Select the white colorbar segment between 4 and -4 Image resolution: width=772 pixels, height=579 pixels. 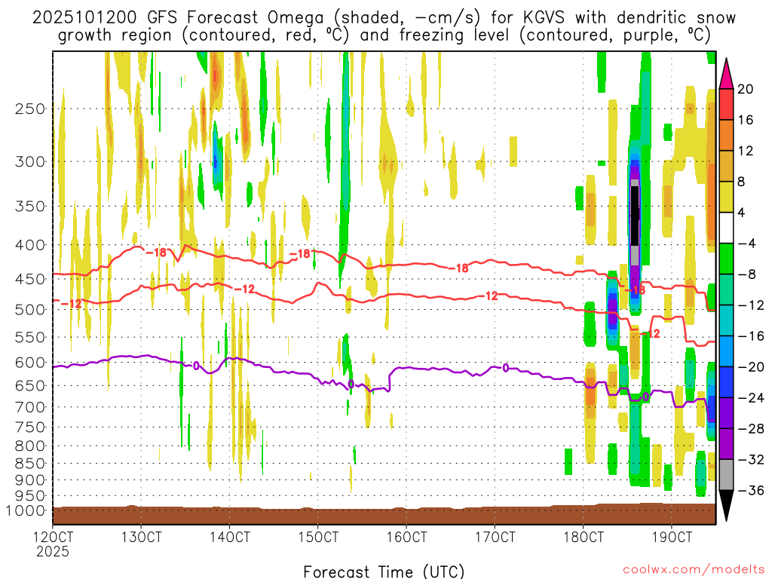727,228
